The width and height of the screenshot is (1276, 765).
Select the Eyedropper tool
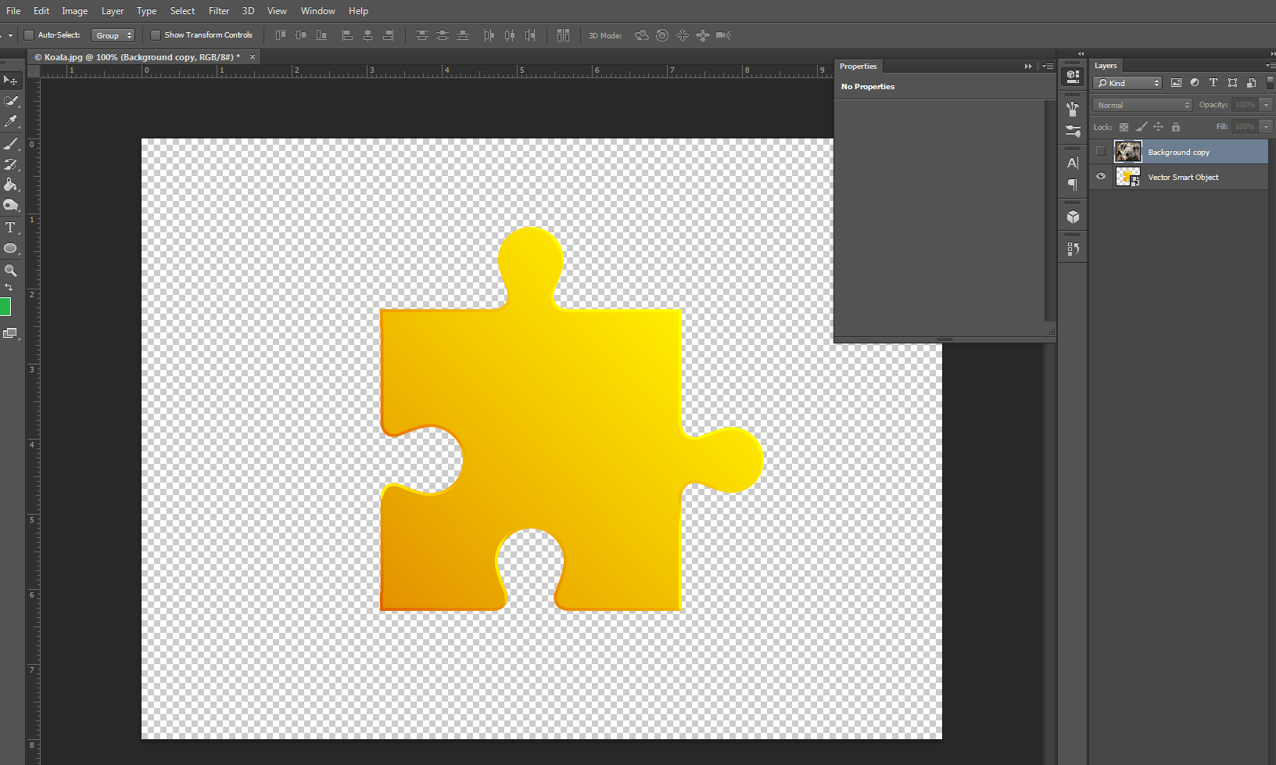(11, 121)
